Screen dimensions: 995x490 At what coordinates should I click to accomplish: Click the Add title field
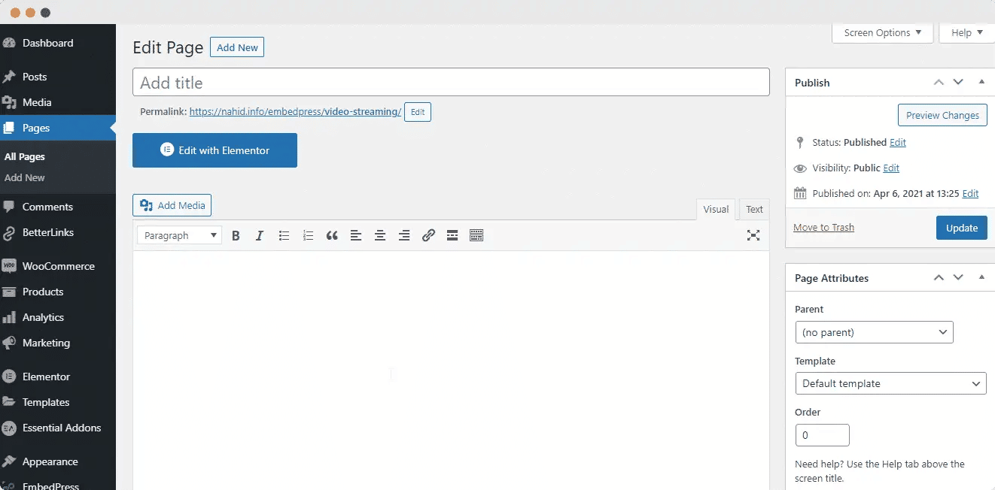(452, 81)
